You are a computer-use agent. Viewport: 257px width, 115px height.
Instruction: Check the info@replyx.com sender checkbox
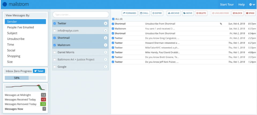pyautogui.click(x=55, y=31)
